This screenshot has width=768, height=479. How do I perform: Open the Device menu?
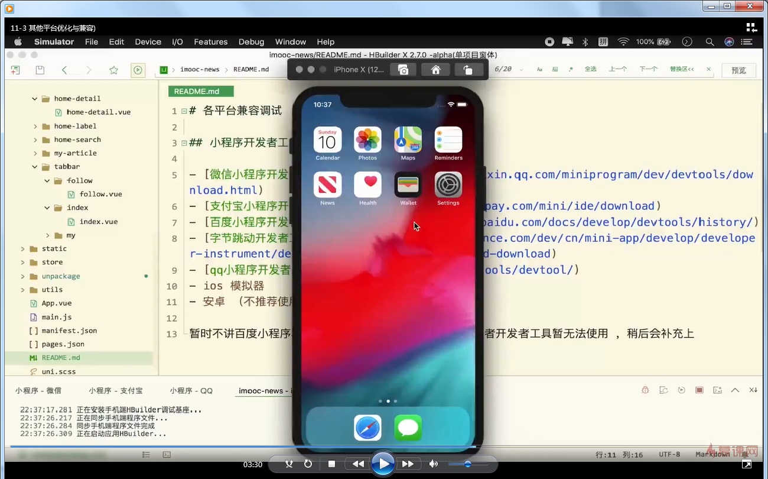[x=148, y=42]
